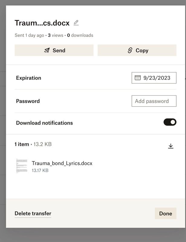Click the 3 views statistic
The image size is (186, 242).
tap(55, 35)
